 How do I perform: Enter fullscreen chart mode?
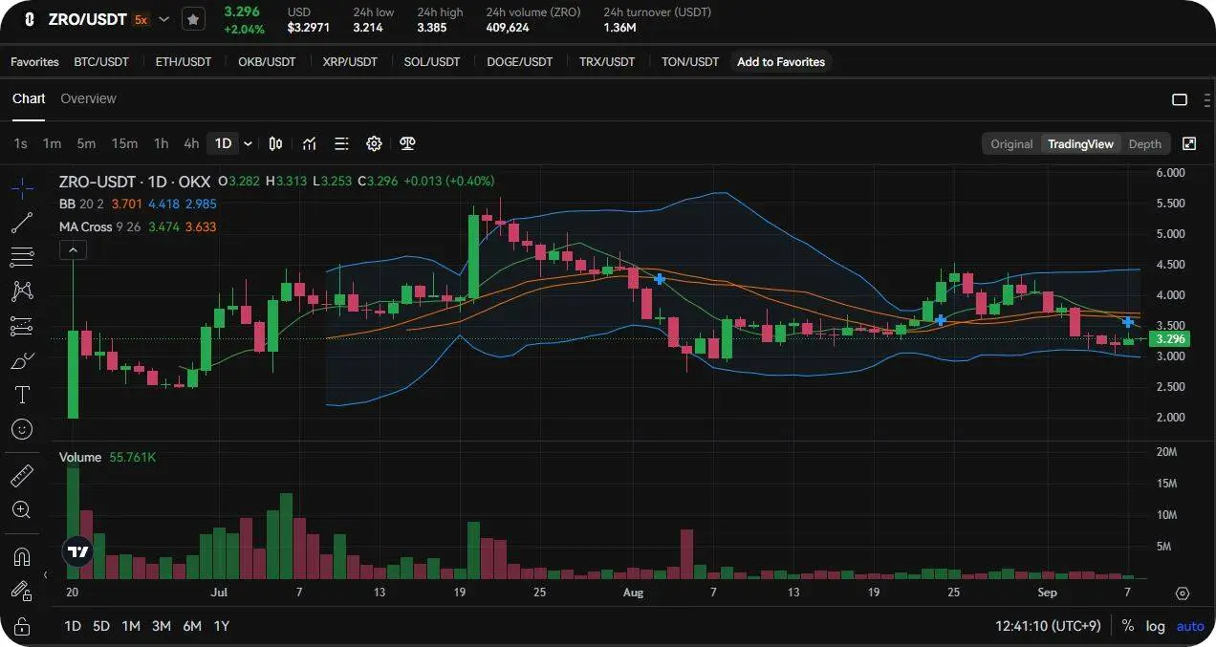click(x=1189, y=143)
